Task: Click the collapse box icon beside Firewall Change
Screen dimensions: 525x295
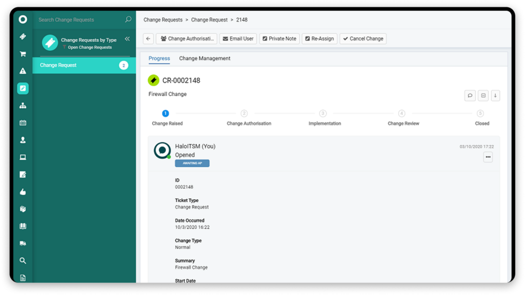Action: 483,96
